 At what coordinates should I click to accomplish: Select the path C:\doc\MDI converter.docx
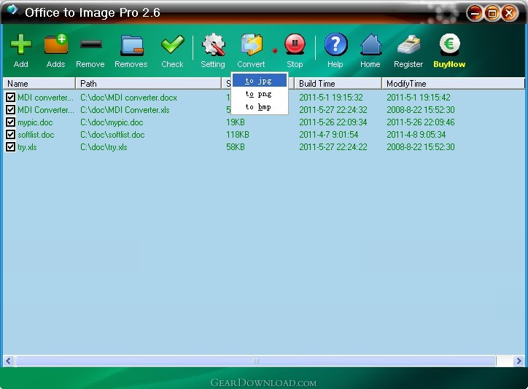tap(128, 98)
